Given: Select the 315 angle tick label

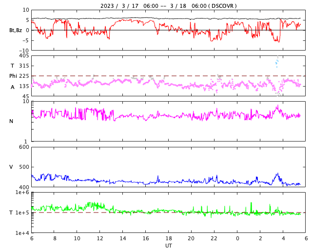Looking at the screenshot, I should (24, 66).
